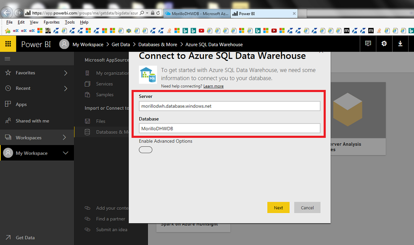Click the My Workspace breadcrumb link
Viewport: 414px width, 245px height.
pos(88,45)
